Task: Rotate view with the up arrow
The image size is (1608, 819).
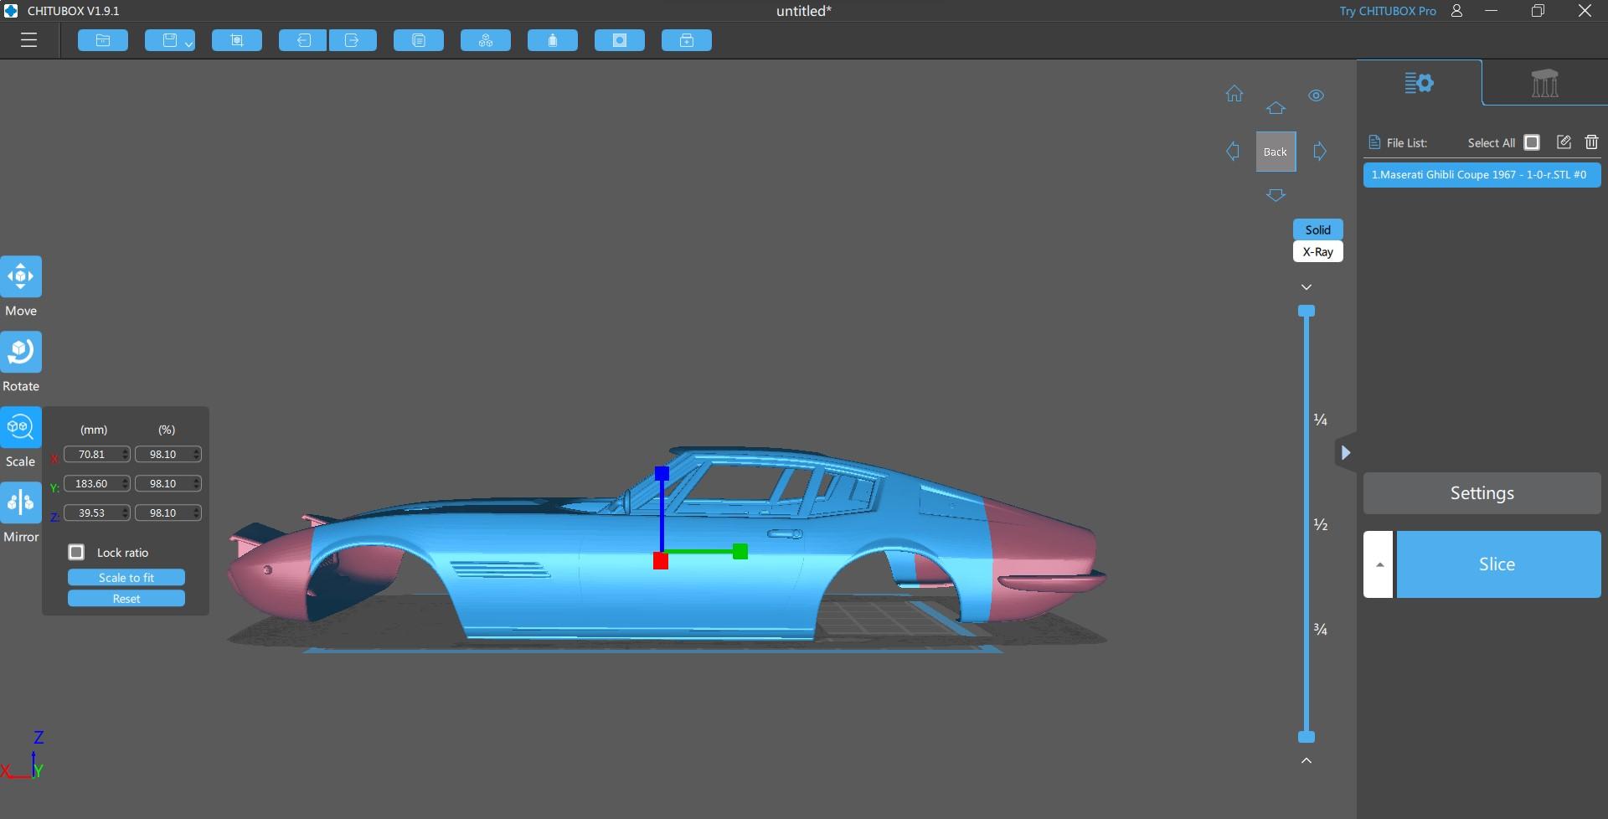Action: (x=1276, y=108)
